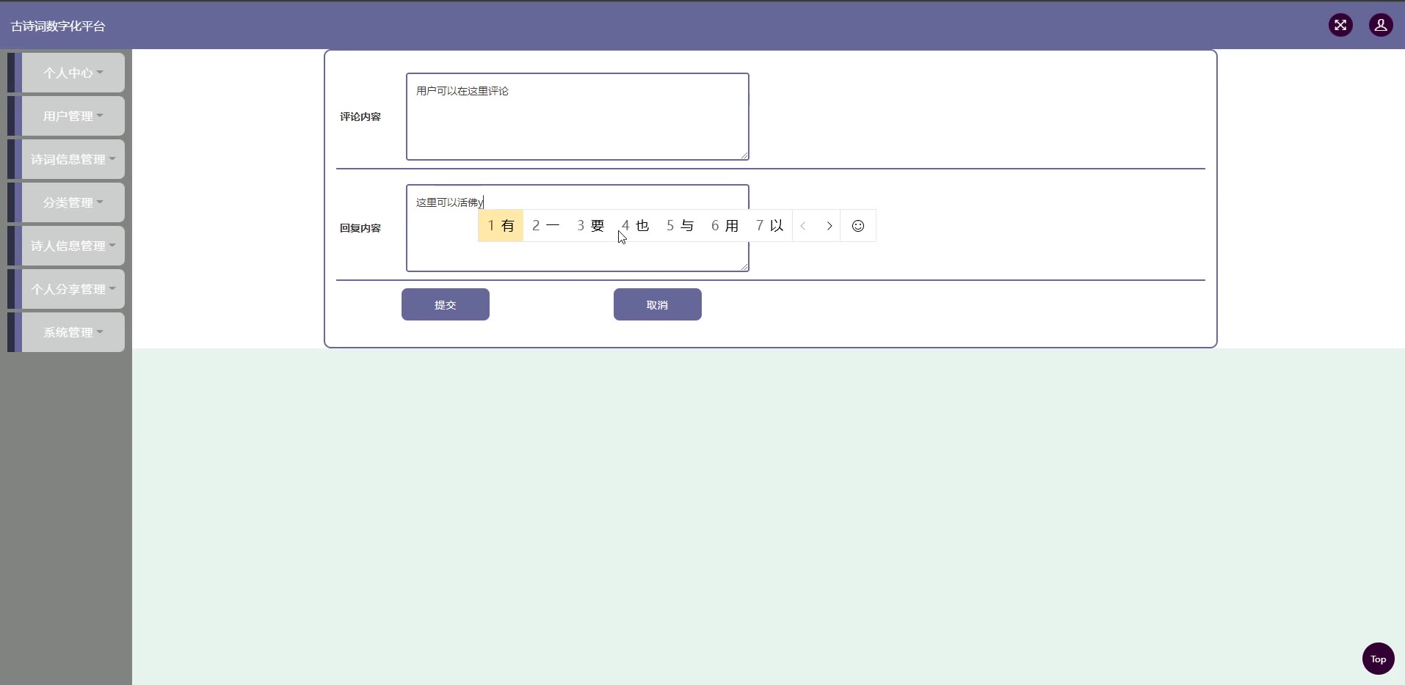Expand the 系统管理 sidebar menu
Image resolution: width=1405 pixels, height=685 pixels.
(73, 332)
